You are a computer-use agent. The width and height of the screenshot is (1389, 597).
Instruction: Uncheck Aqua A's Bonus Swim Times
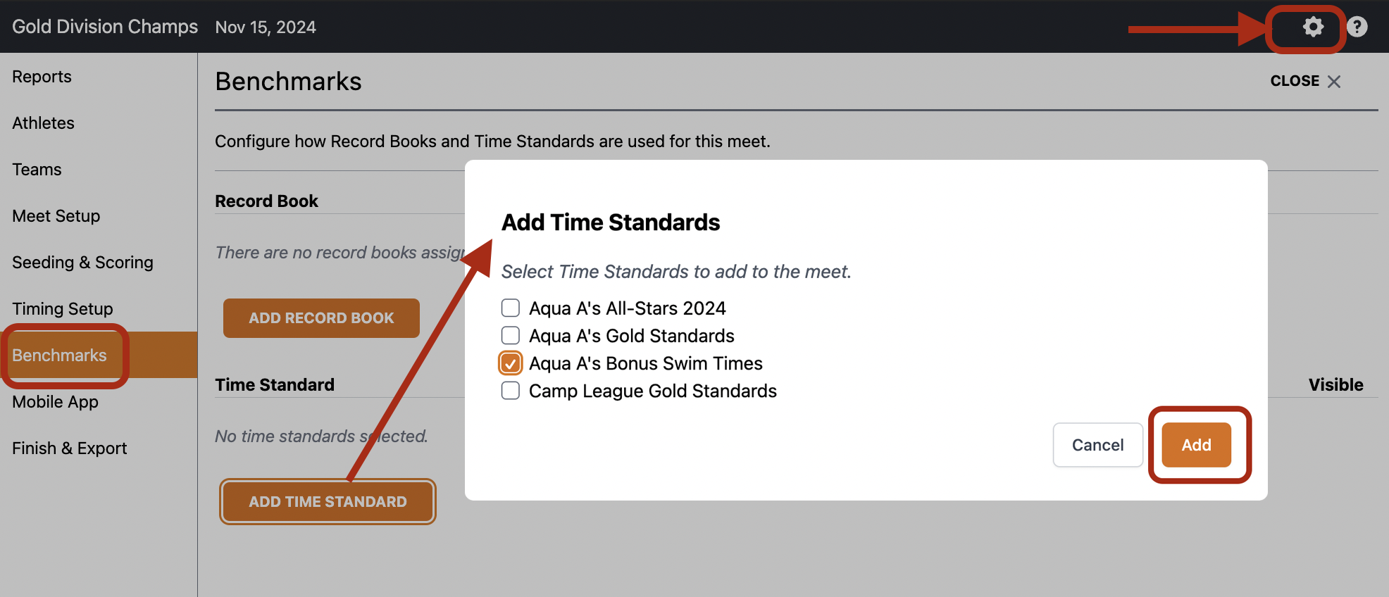coord(511,363)
